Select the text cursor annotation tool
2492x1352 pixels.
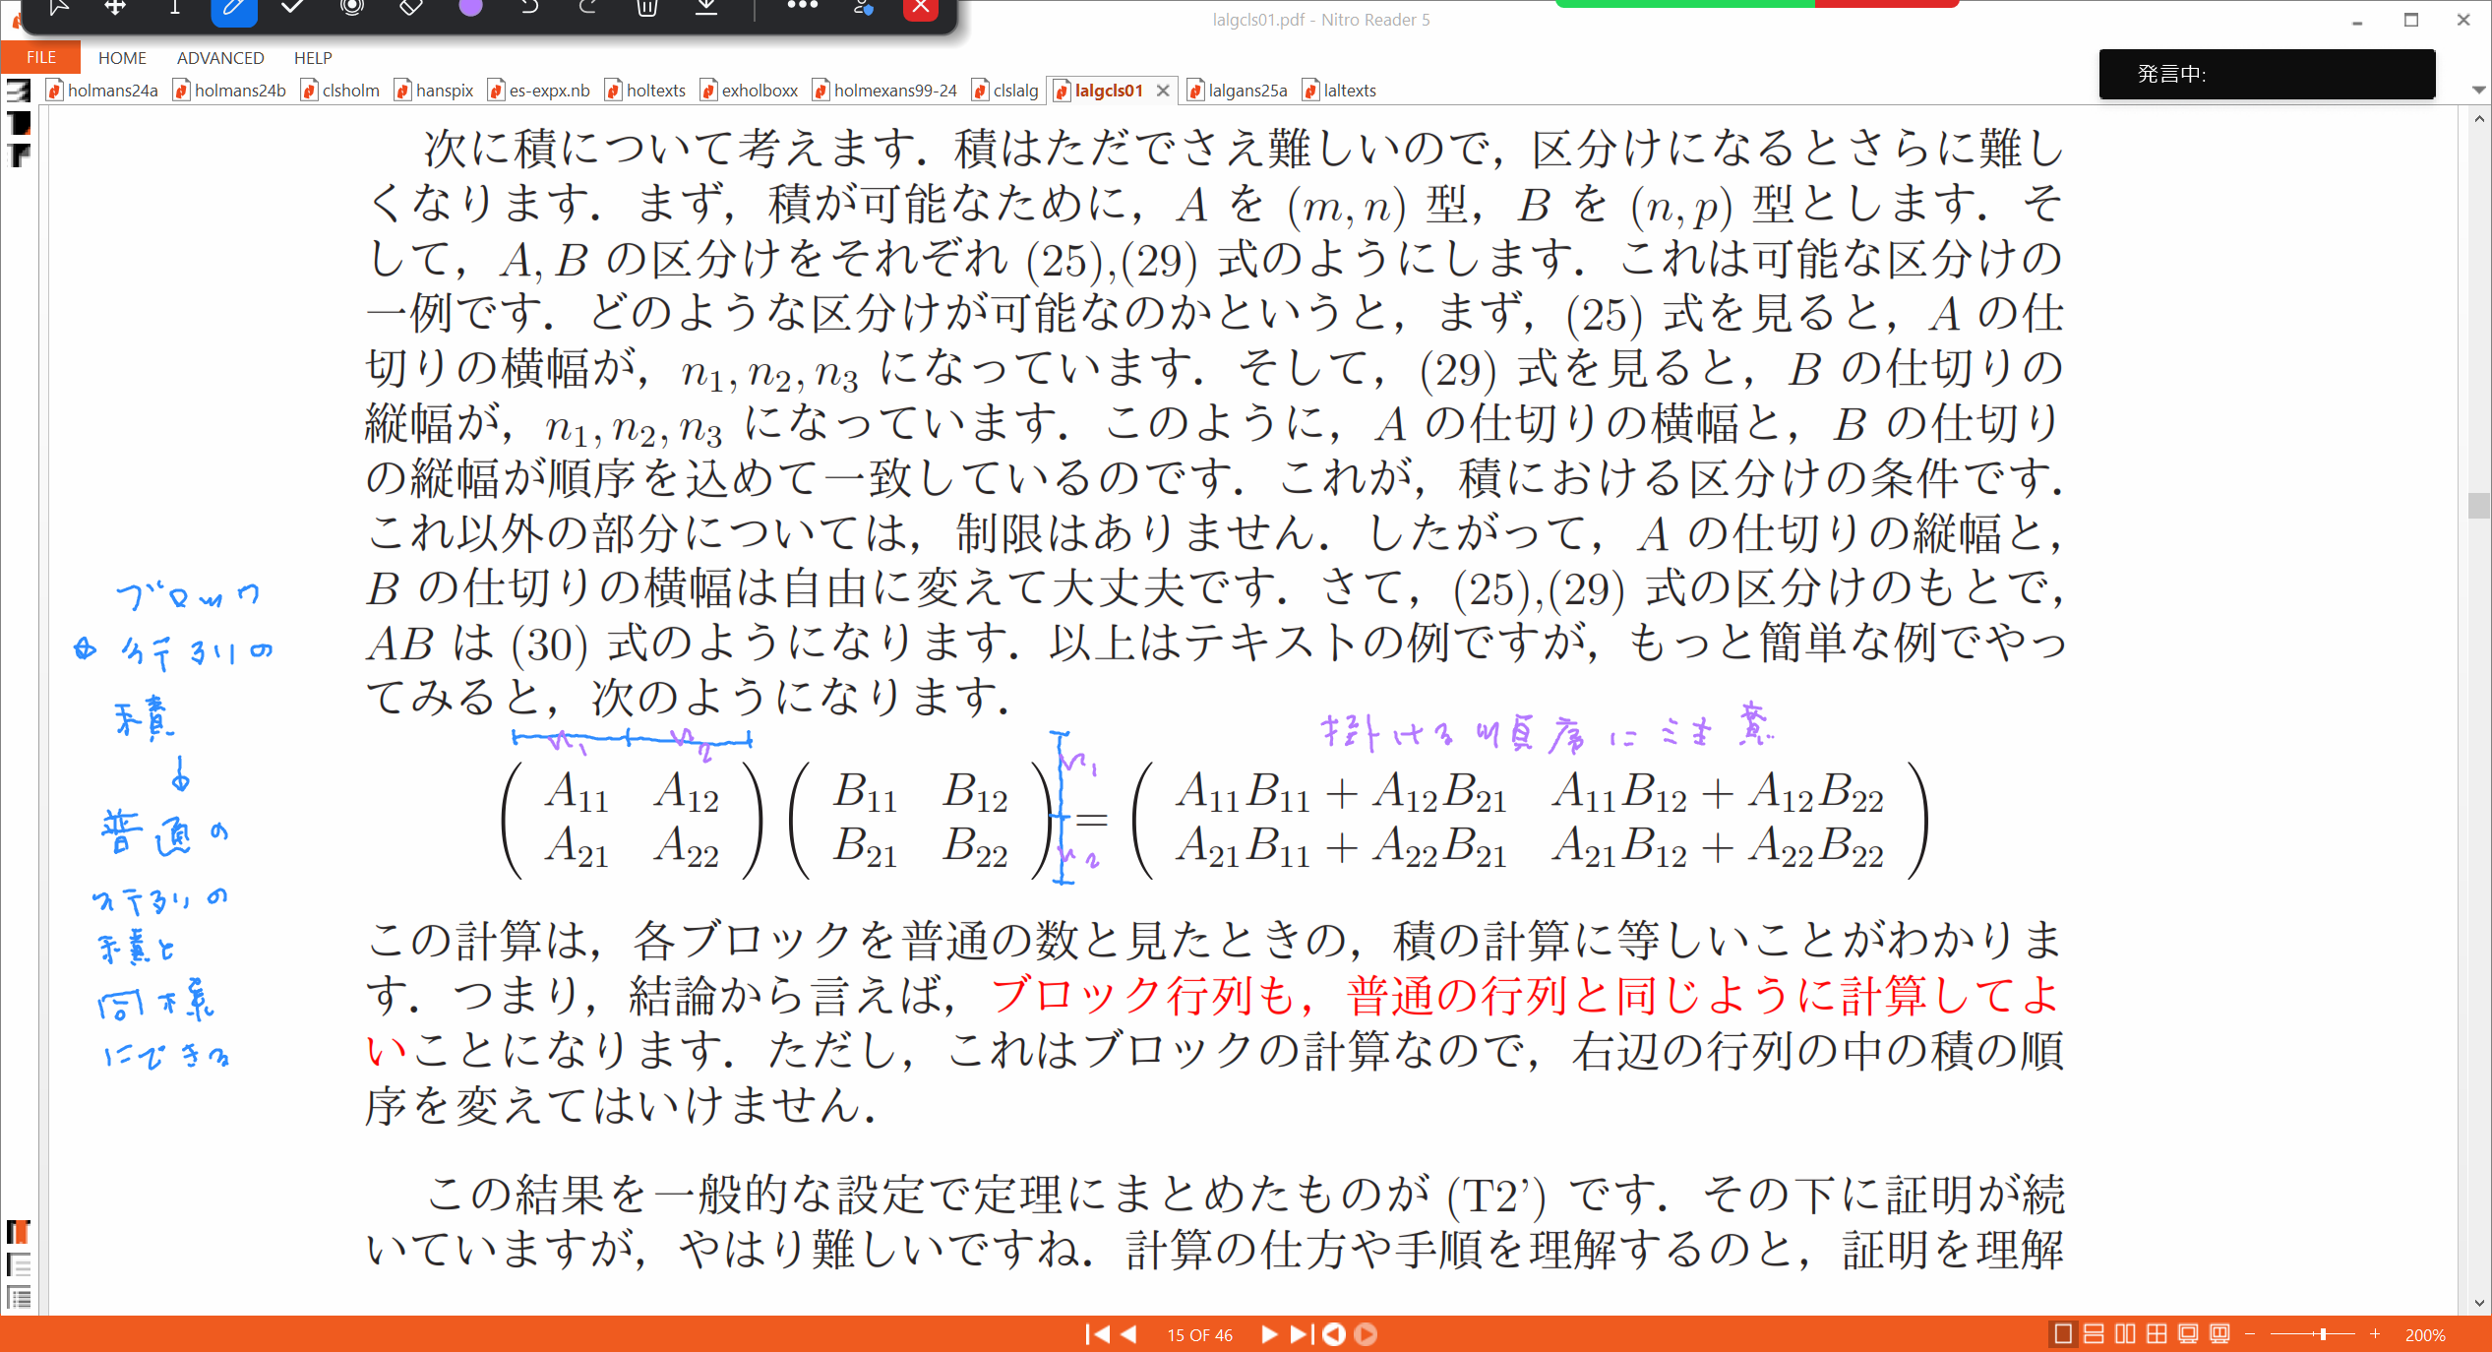(175, 8)
